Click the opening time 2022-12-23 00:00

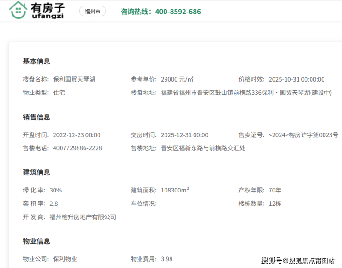tap(77, 135)
